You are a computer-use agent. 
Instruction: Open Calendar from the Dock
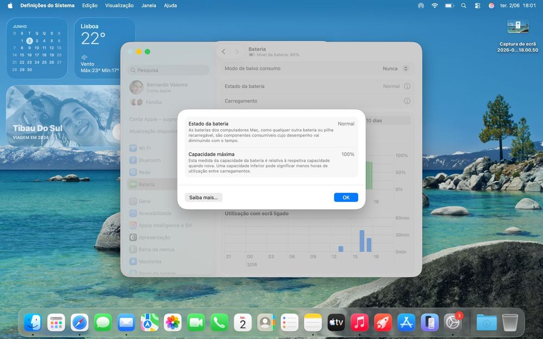point(243,323)
